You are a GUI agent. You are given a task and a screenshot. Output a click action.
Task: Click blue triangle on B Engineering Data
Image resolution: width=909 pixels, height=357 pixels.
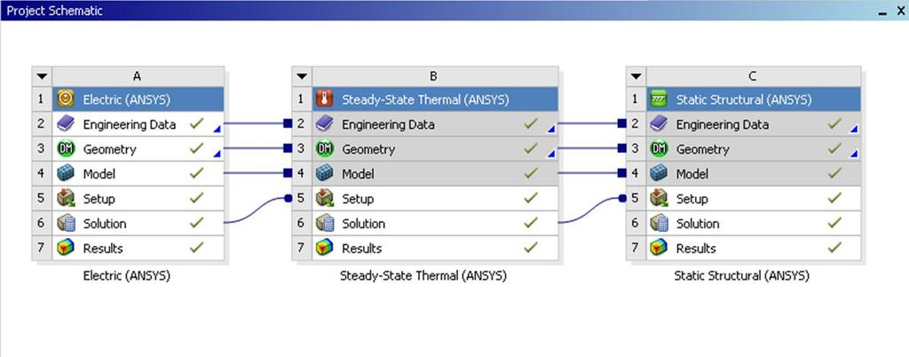tap(551, 130)
